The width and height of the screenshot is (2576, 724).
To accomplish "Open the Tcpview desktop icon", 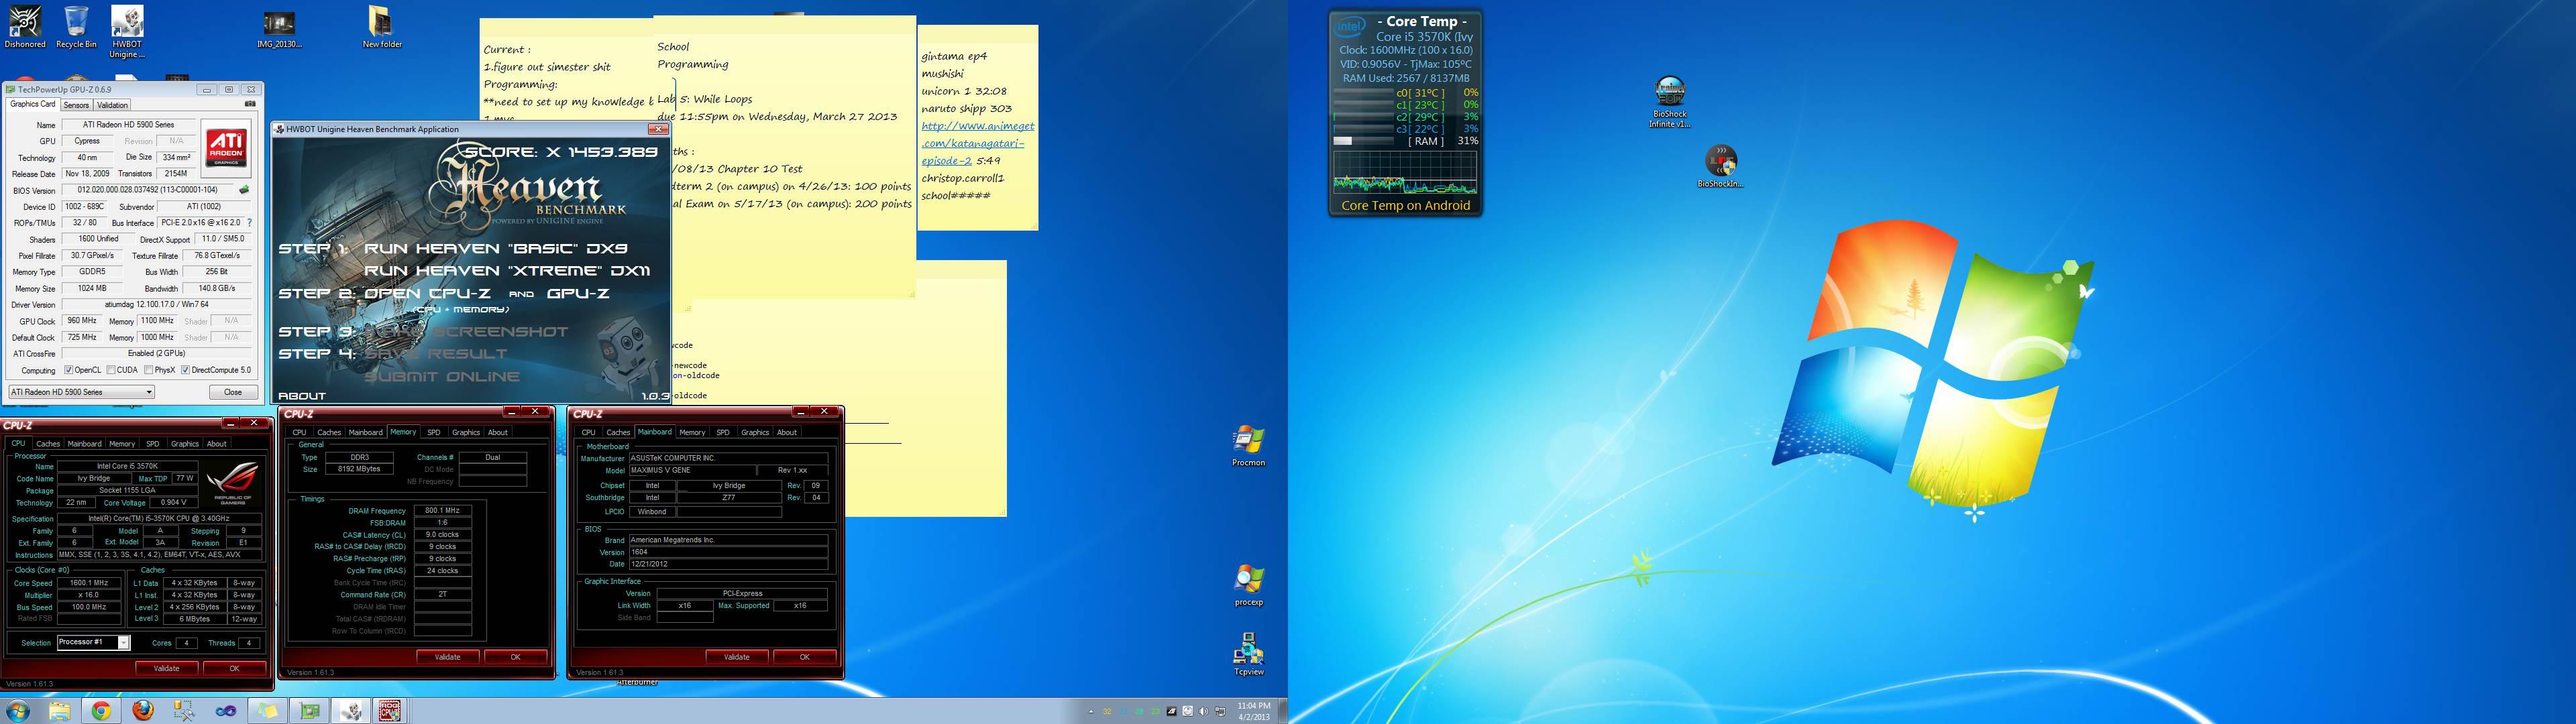I will [x=1248, y=654].
